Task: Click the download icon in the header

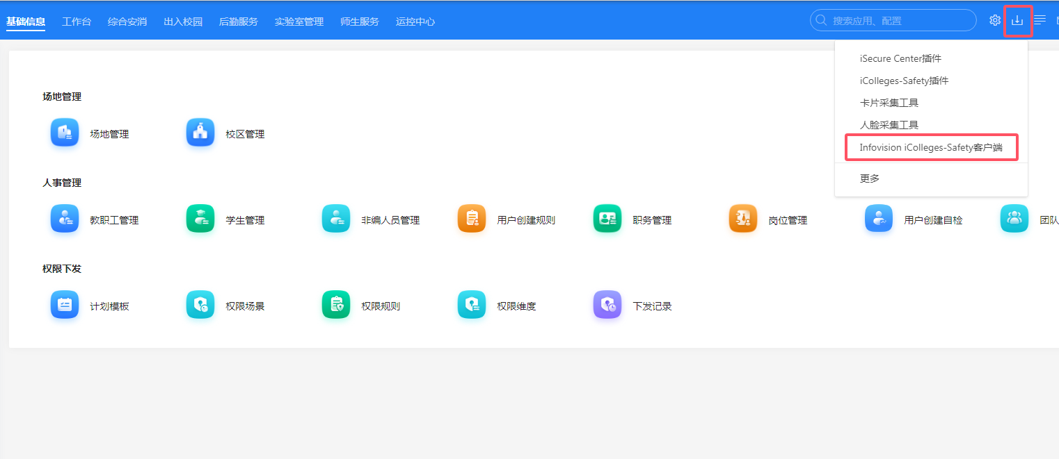Action: point(1017,20)
